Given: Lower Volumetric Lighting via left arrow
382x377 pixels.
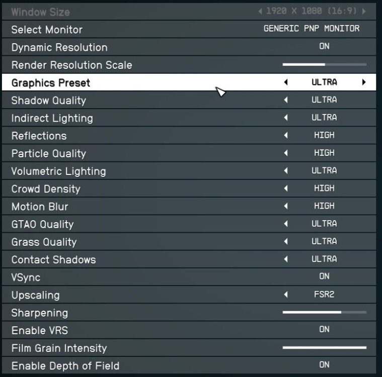Looking at the screenshot, I should pos(286,170).
